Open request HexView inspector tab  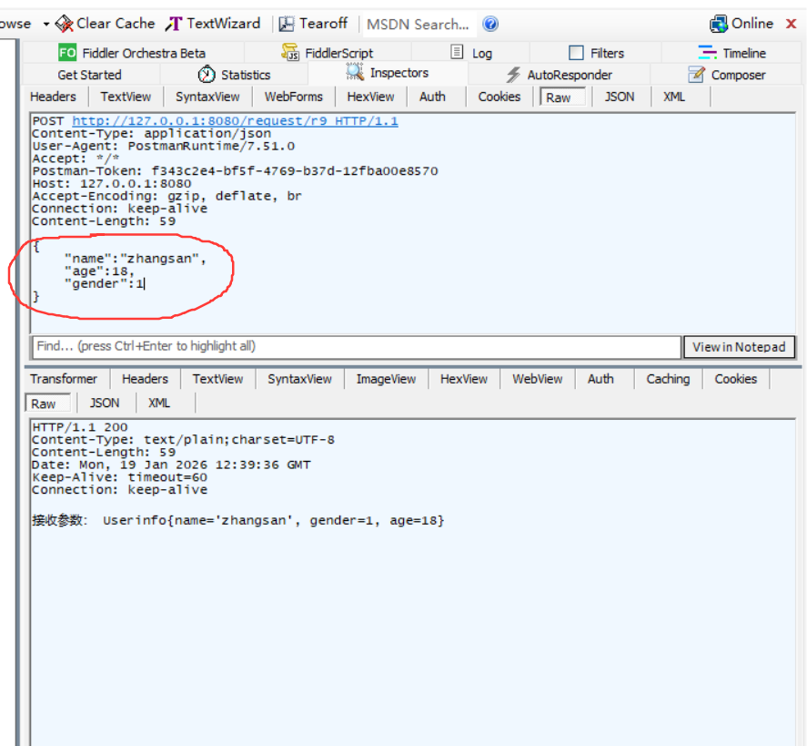tap(370, 97)
